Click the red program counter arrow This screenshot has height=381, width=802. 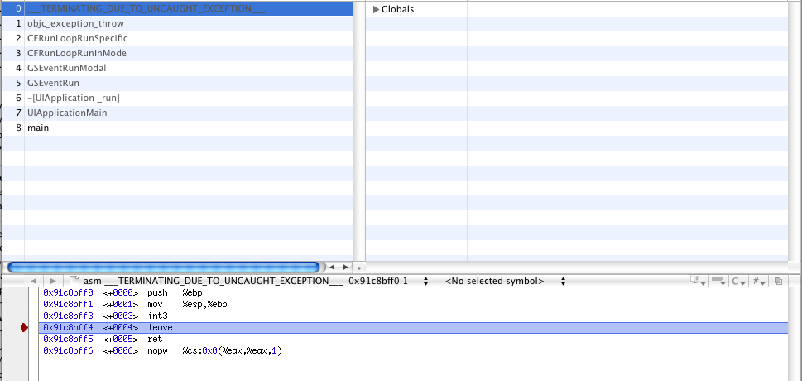point(24,328)
